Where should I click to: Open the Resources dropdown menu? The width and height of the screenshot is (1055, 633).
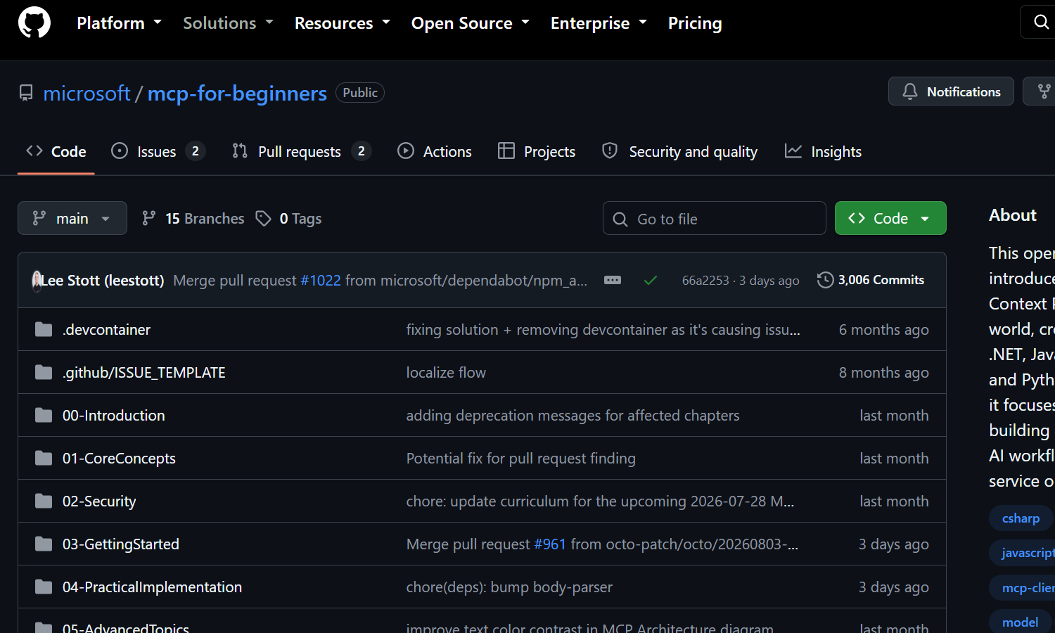[342, 23]
